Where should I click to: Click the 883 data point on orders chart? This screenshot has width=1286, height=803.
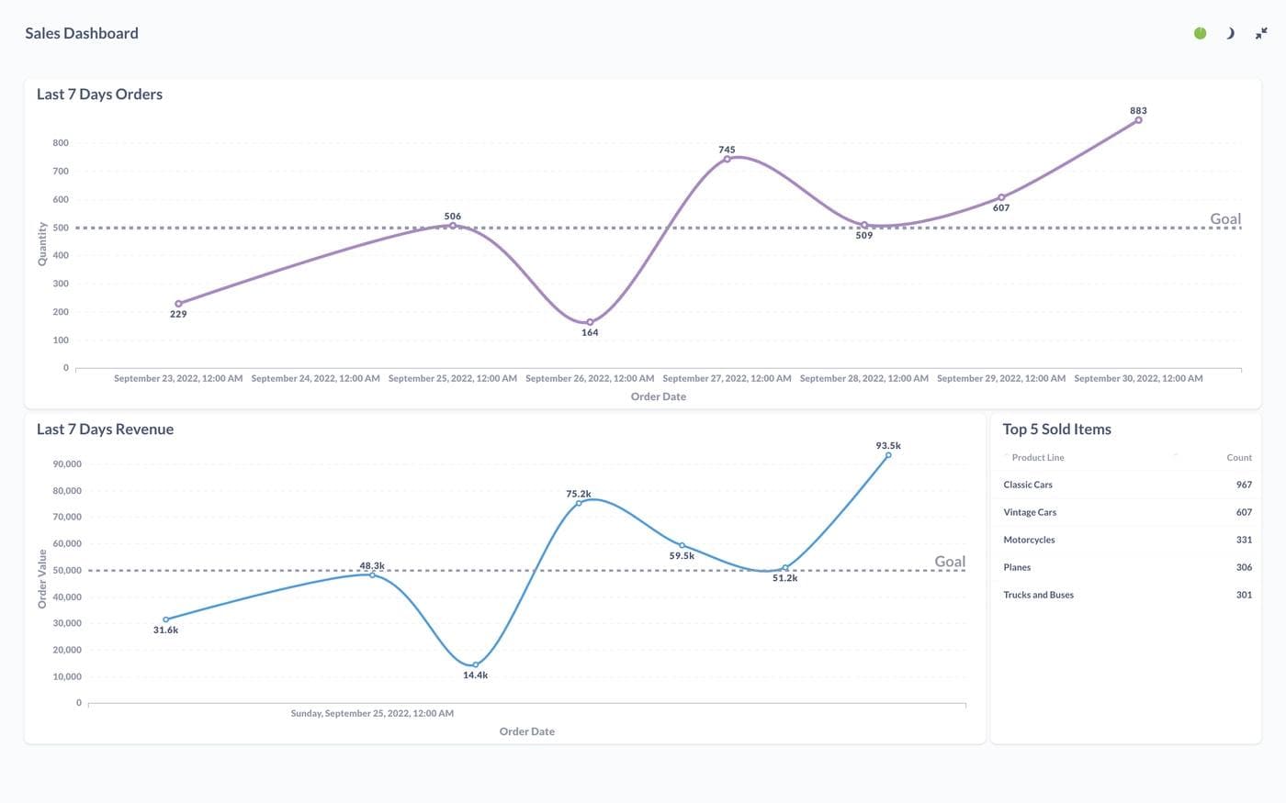point(1138,120)
